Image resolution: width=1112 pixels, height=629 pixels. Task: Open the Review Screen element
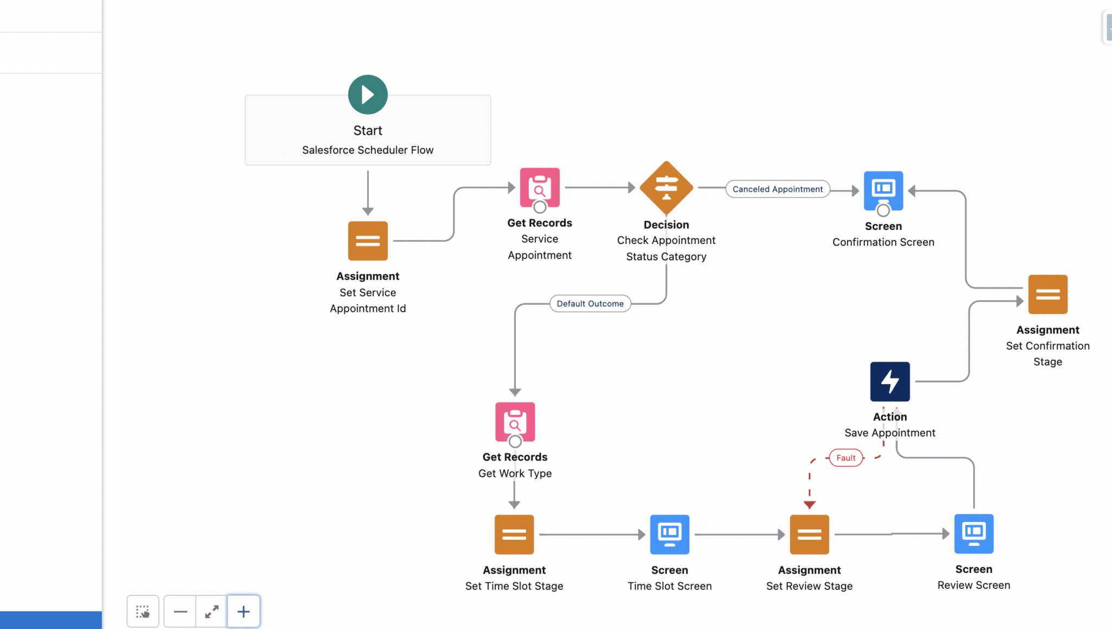(974, 534)
